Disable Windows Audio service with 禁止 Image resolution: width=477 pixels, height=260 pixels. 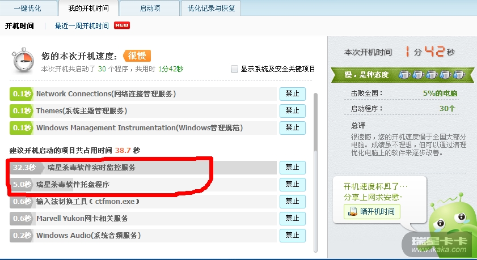coord(292,236)
